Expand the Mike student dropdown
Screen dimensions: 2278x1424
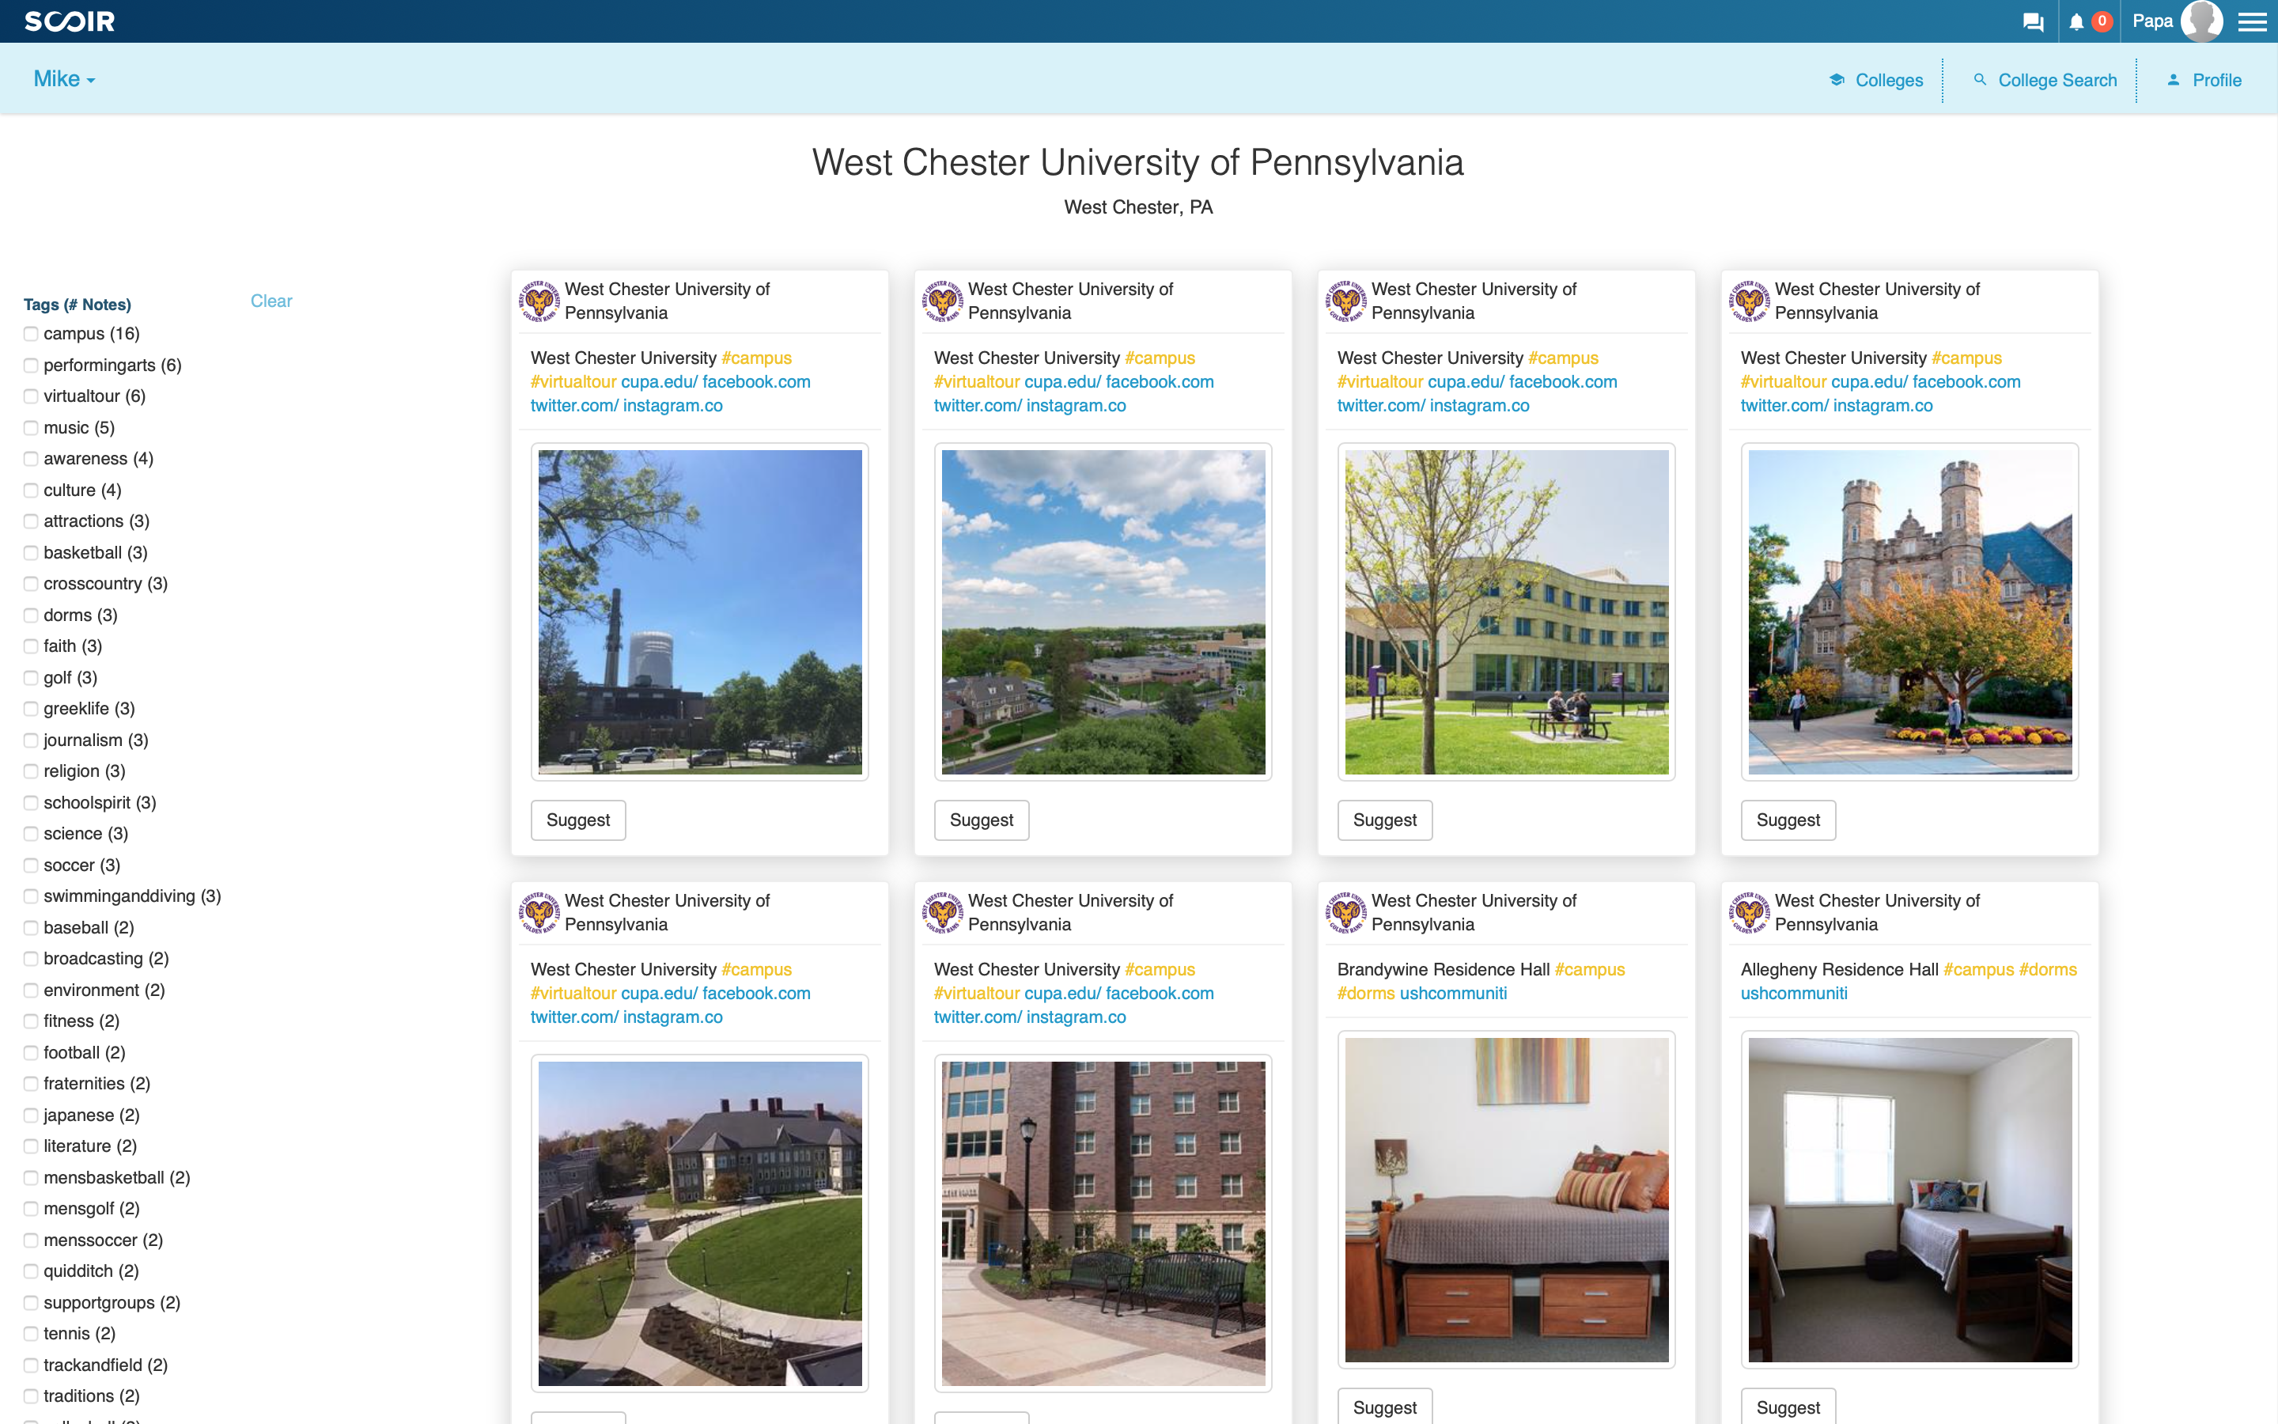[x=64, y=79]
